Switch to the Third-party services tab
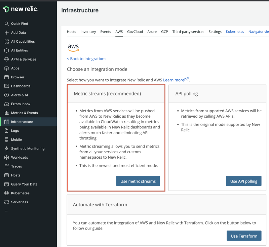The image size is (269, 247). tap(188, 31)
